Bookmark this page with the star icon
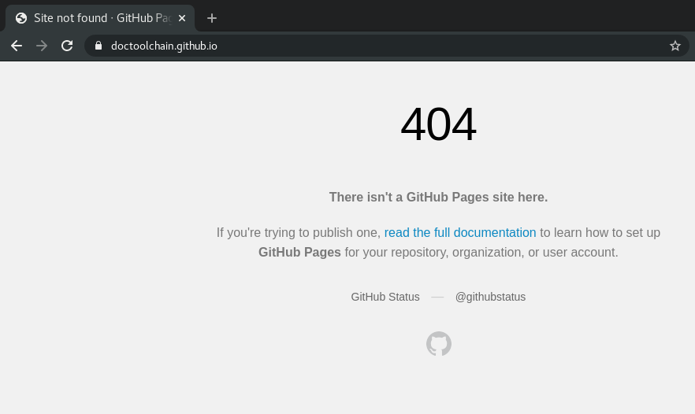 (x=675, y=46)
